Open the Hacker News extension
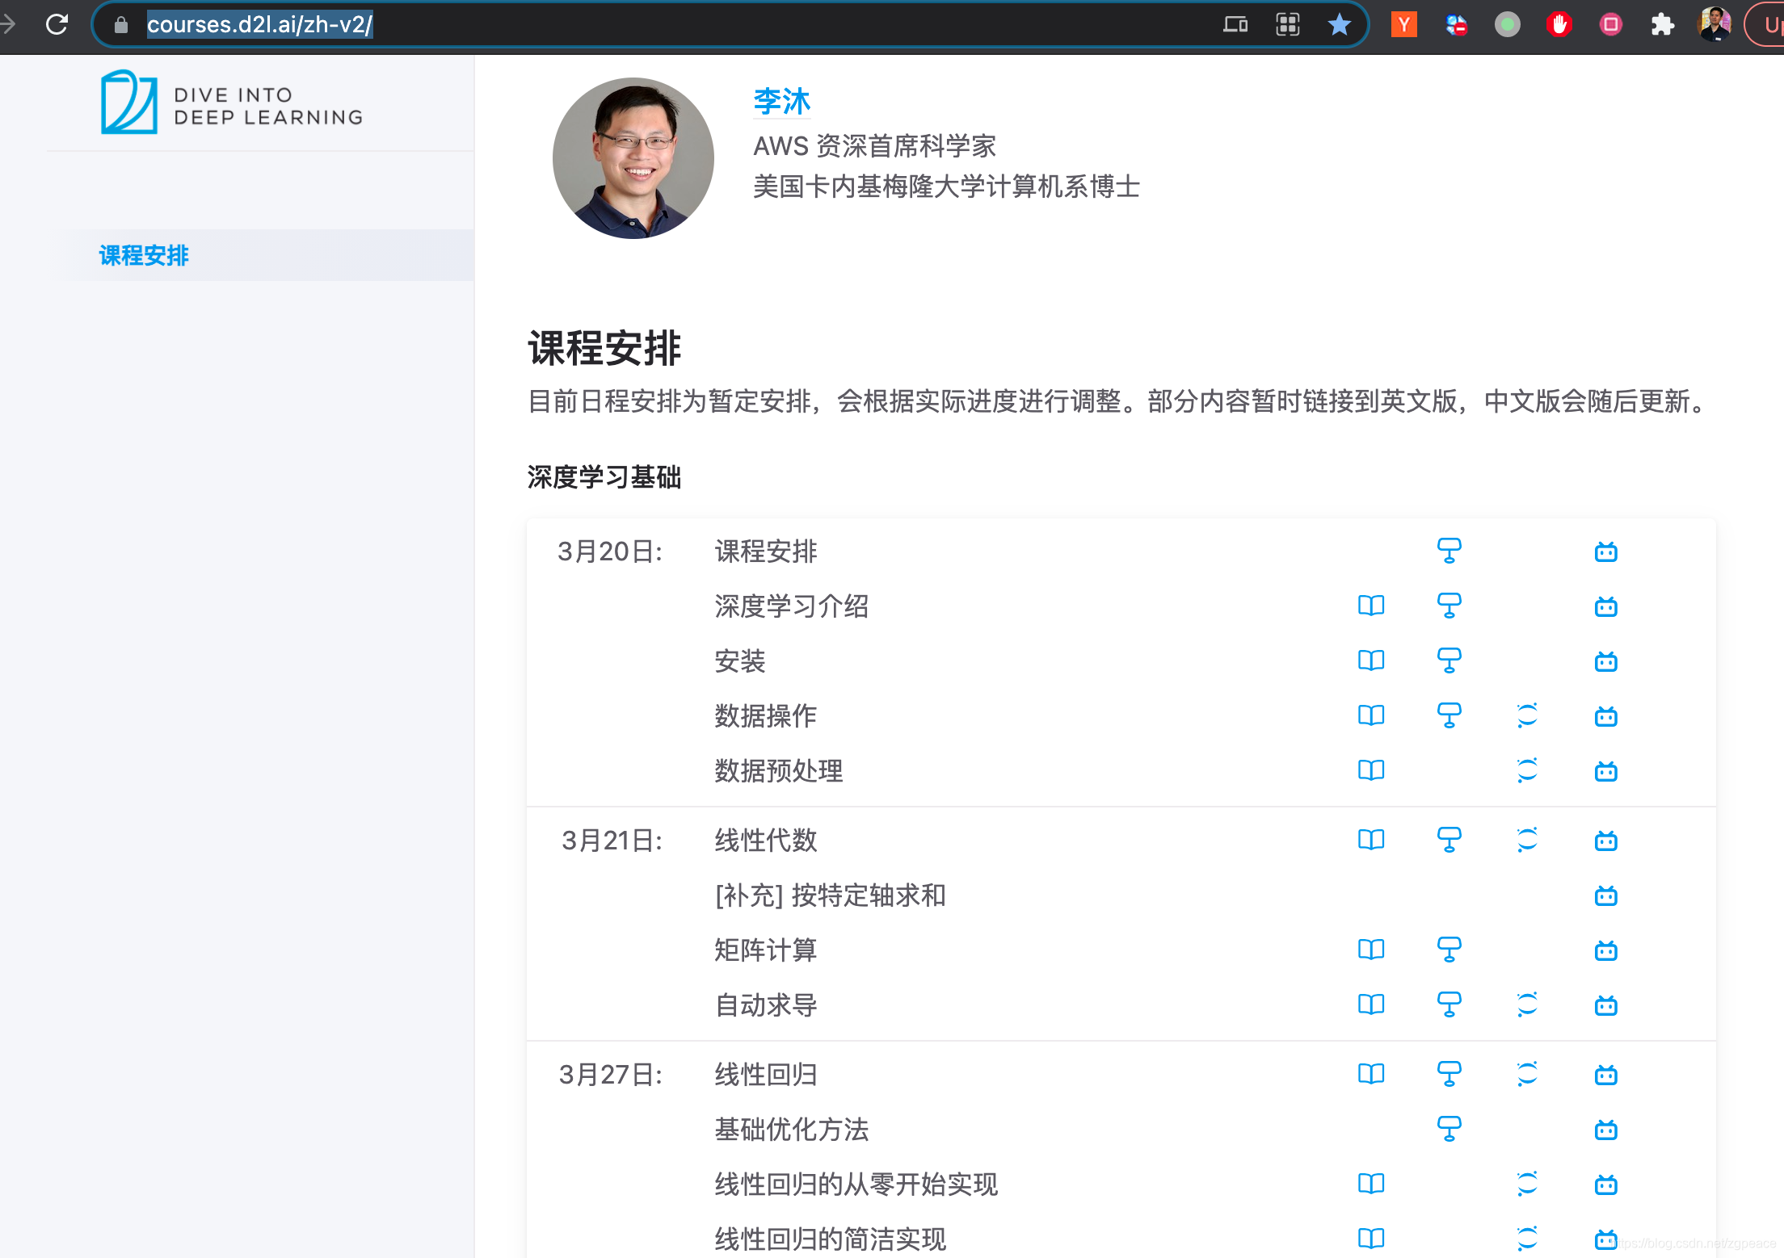Screen dimensions: 1784x1258 click(x=1404, y=24)
